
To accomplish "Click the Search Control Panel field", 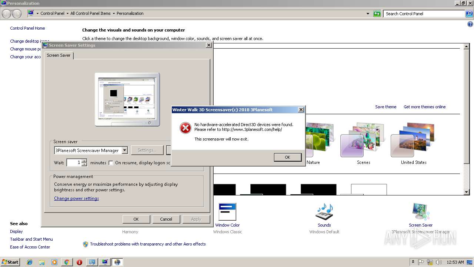I will point(424,14).
